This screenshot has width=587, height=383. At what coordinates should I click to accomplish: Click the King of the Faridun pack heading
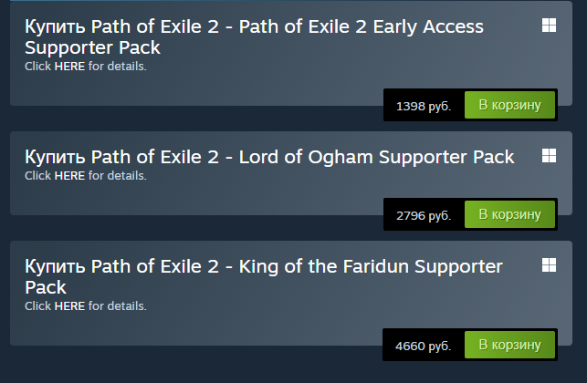pos(264,277)
